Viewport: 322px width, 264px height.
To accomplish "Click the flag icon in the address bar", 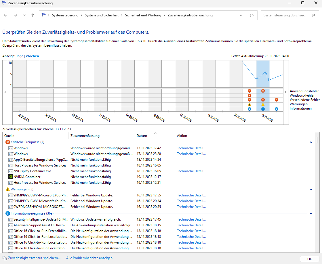I will coord(44,15).
